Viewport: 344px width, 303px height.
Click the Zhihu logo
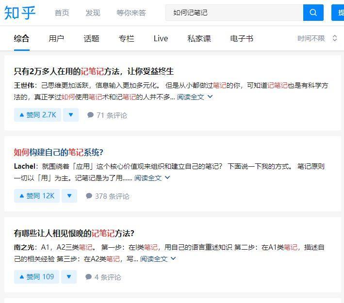pos(20,13)
